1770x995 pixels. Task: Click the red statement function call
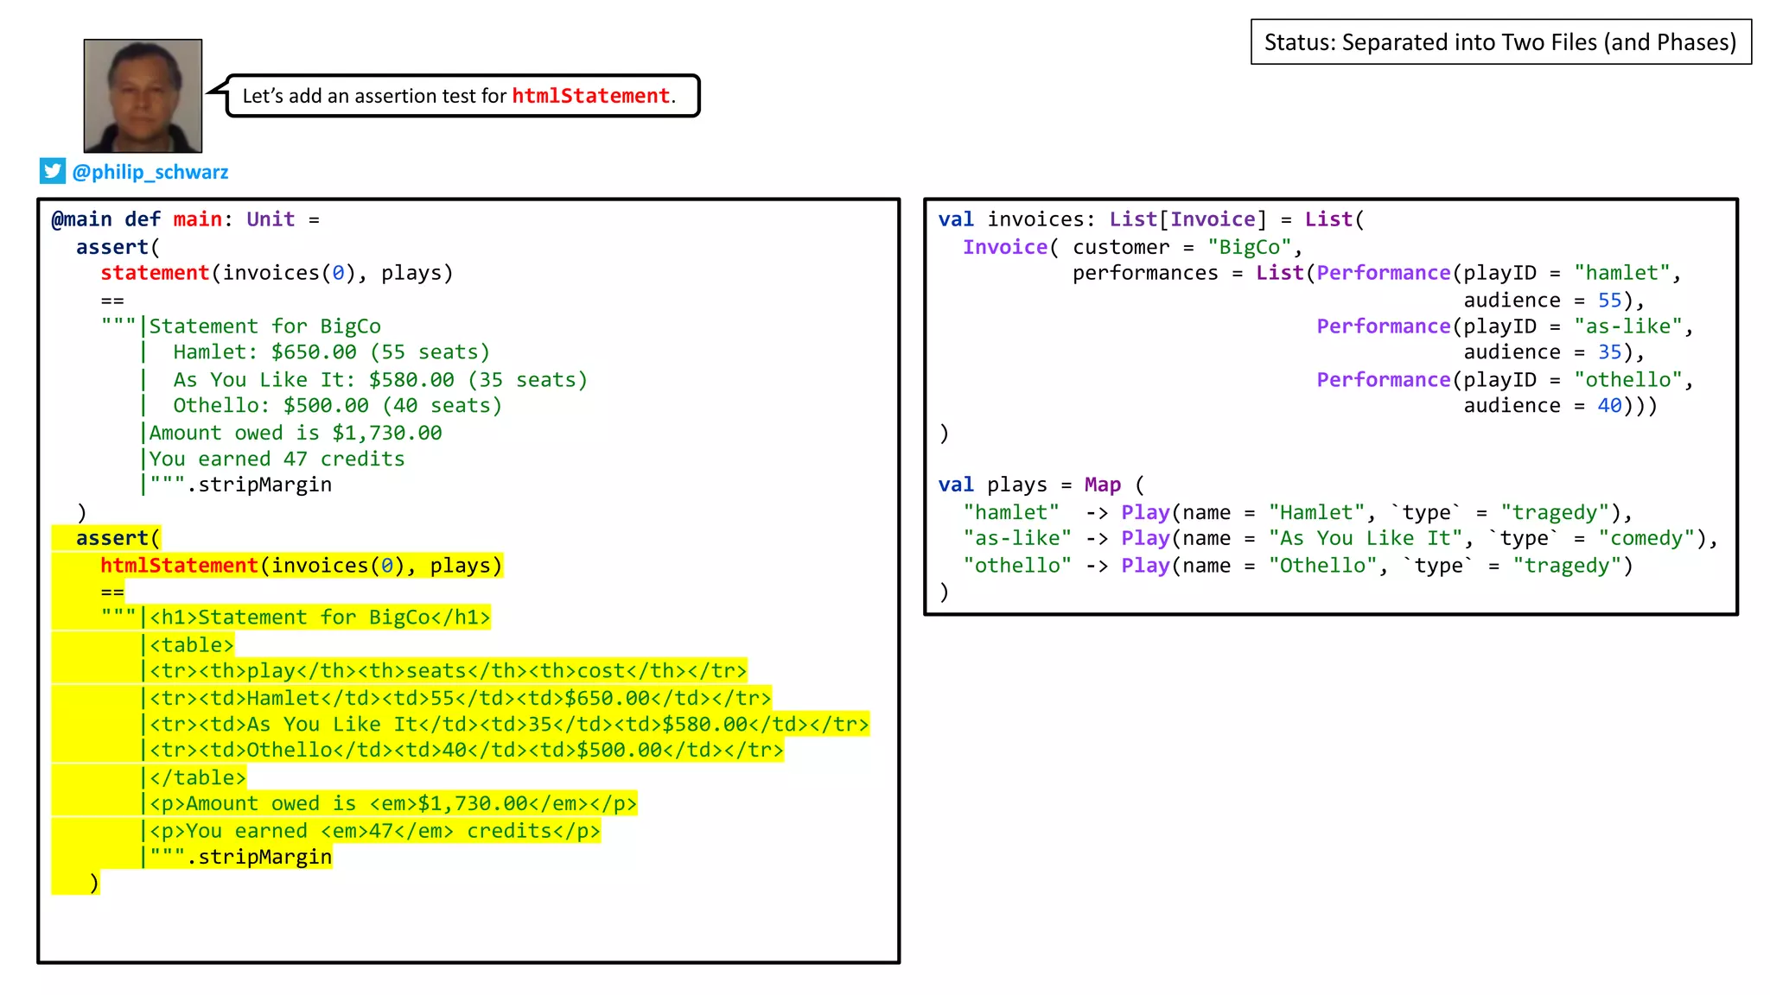(155, 273)
